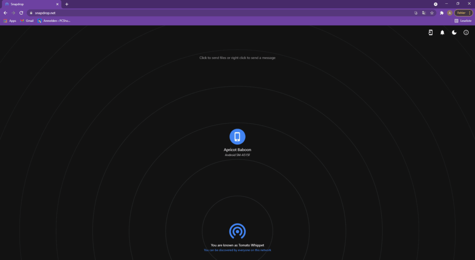Bookmark this page with the star icon
The width and height of the screenshot is (475, 260).
[x=432, y=13]
